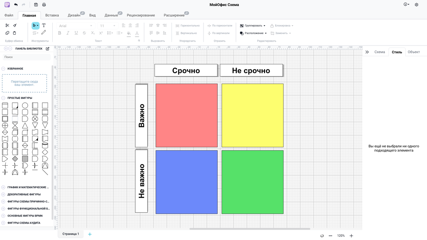This screenshot has height=240, width=427.
Task: Pick the upright triangle shape
Action: (x=25, y=126)
